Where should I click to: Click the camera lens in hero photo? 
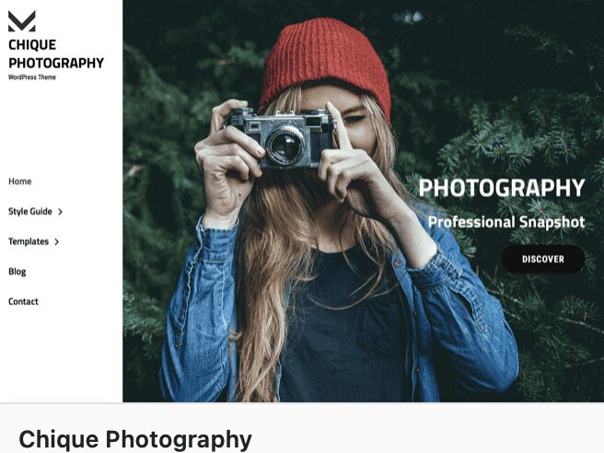[x=285, y=146]
